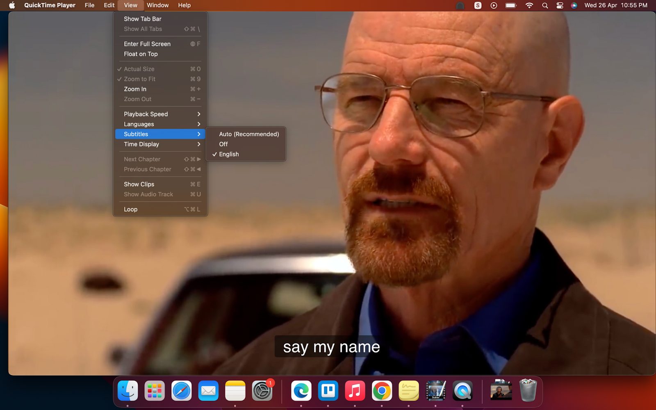Click the View menu title

tap(130, 5)
